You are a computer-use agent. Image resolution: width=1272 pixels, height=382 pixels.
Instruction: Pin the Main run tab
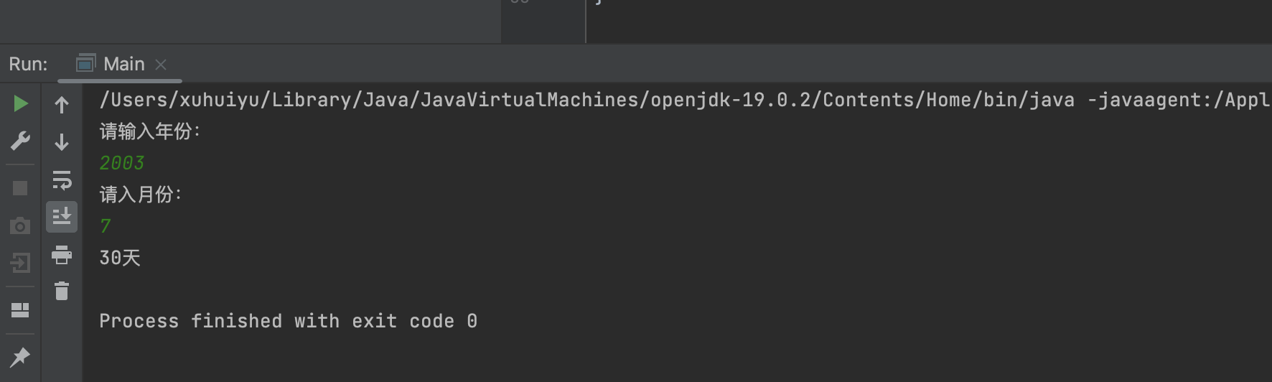[x=20, y=356]
